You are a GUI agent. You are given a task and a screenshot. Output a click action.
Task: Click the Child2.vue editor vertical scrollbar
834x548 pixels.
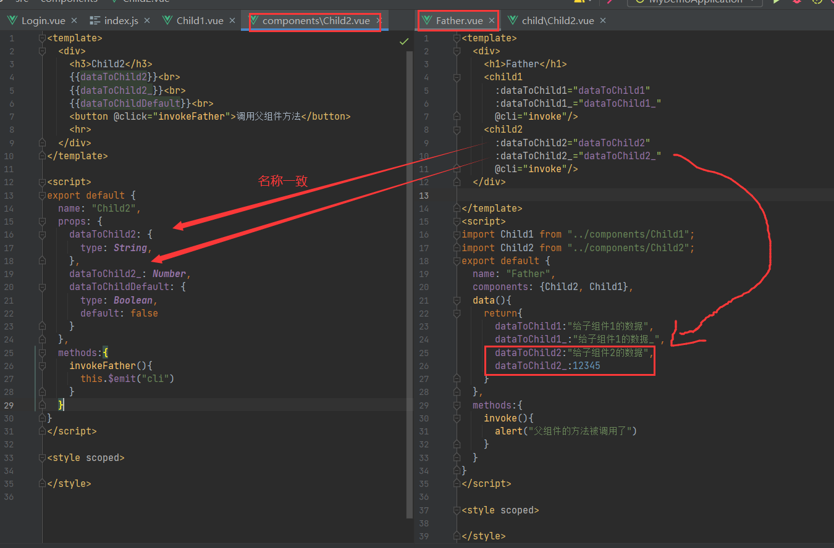[x=409, y=284]
